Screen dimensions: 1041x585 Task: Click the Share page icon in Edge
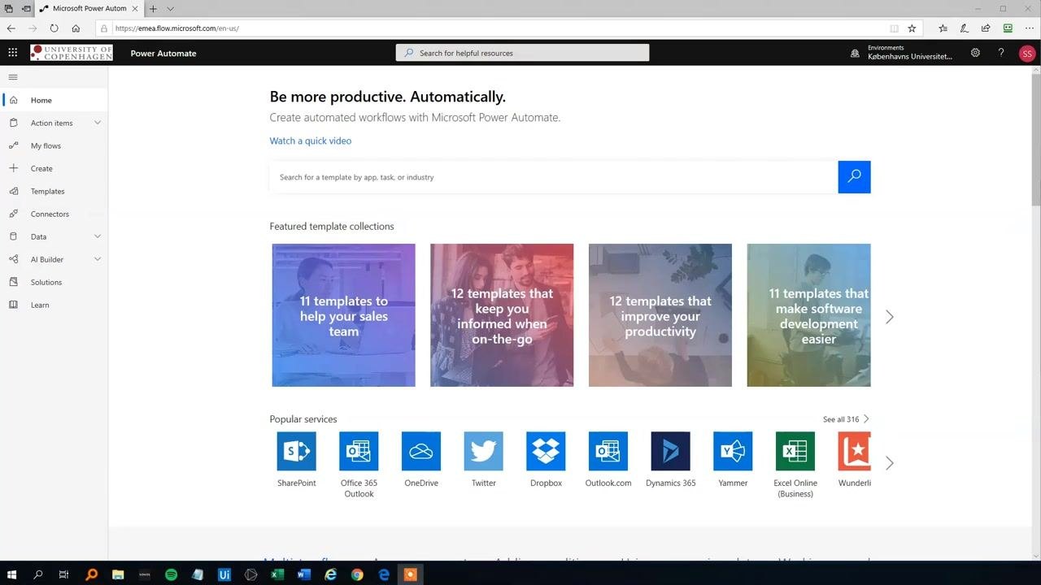[986, 28]
